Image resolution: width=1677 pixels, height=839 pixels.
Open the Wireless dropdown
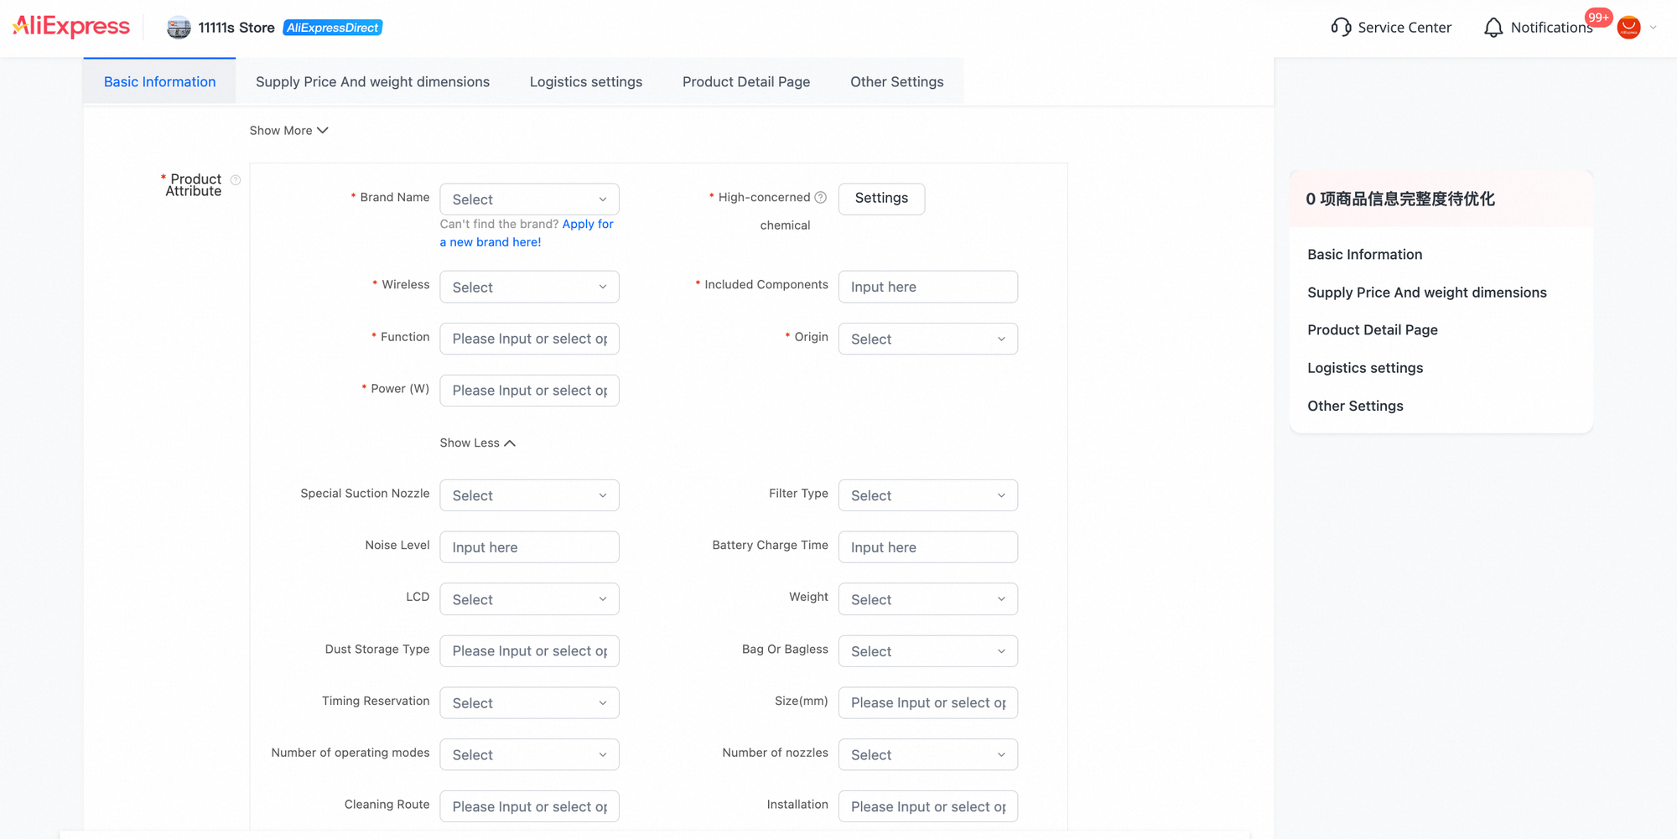coord(529,287)
